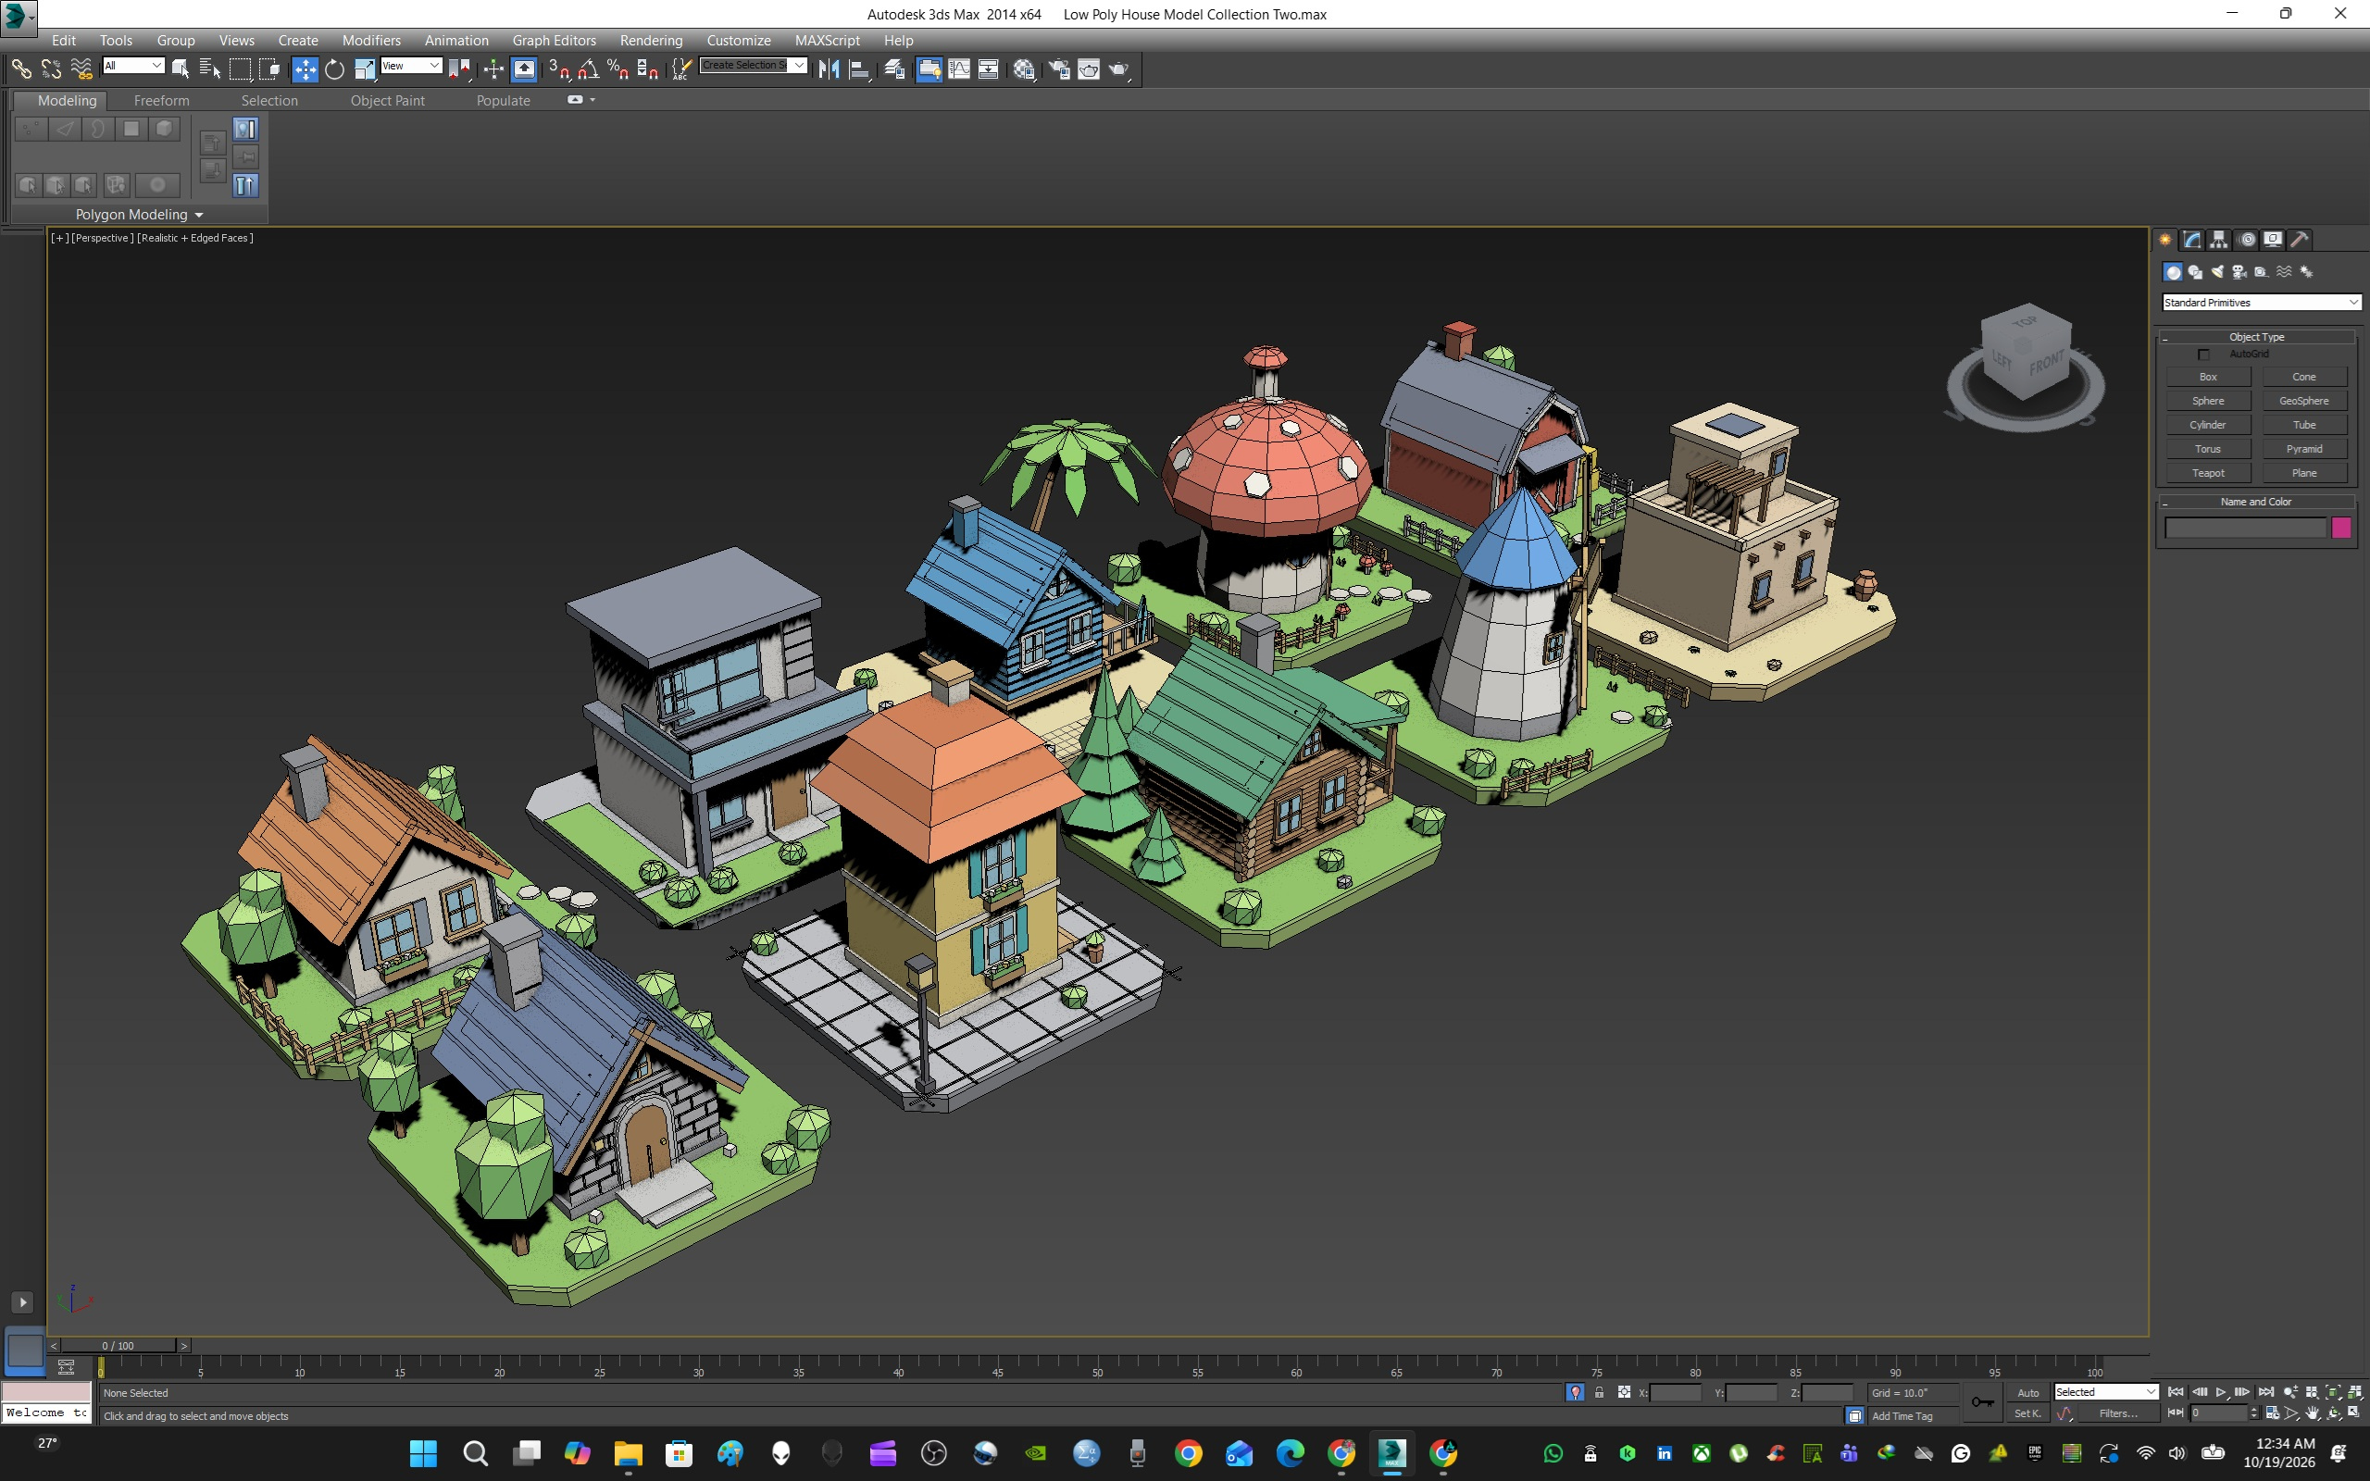Open Key Filters dialog

tap(2117, 1413)
